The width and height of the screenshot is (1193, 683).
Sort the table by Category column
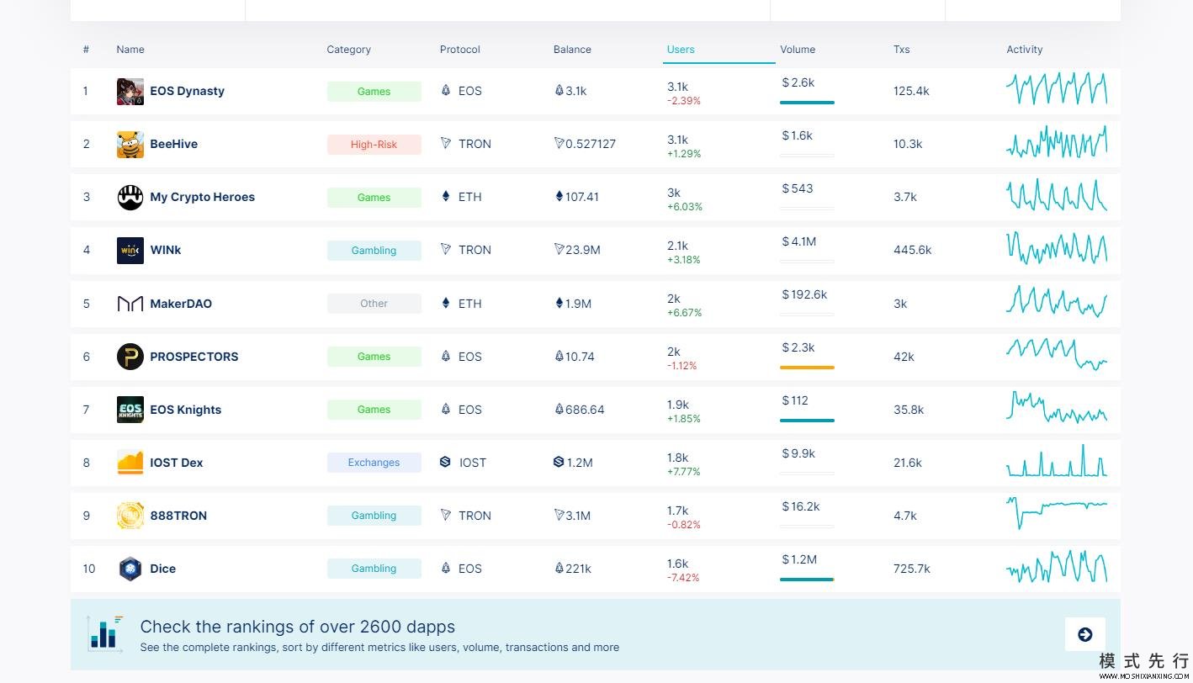349,50
